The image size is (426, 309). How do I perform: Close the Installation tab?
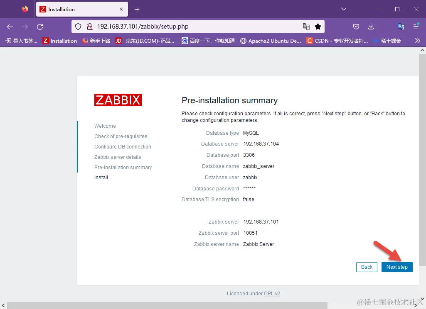(121, 9)
